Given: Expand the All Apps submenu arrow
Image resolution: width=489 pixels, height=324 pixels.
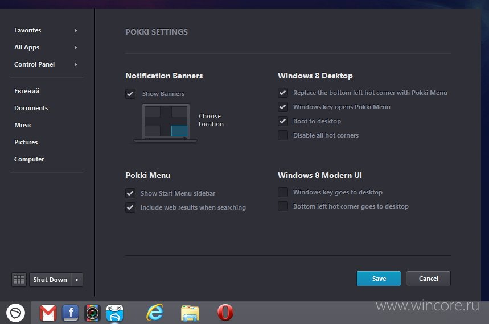Looking at the screenshot, I should [76, 47].
